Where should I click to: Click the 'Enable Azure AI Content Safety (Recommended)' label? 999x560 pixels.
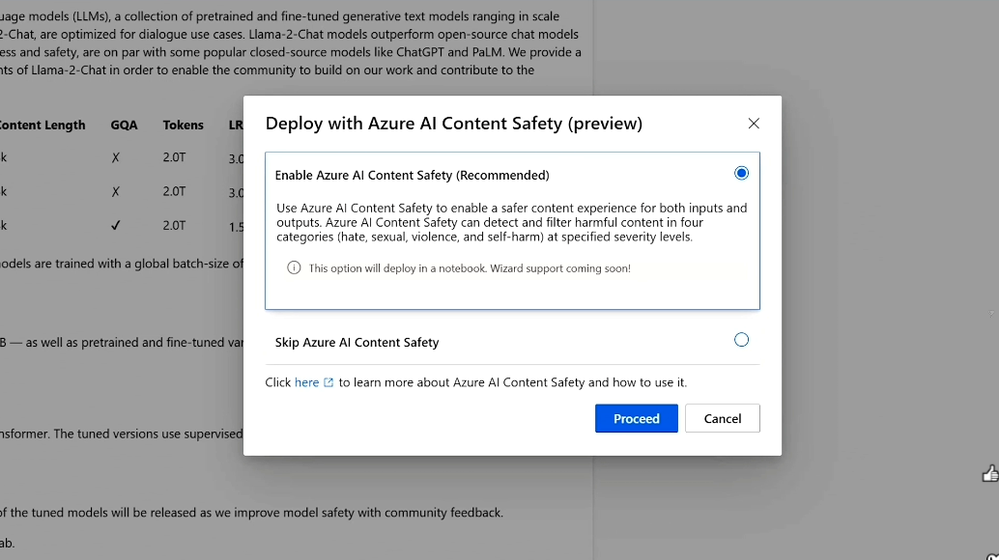point(412,176)
